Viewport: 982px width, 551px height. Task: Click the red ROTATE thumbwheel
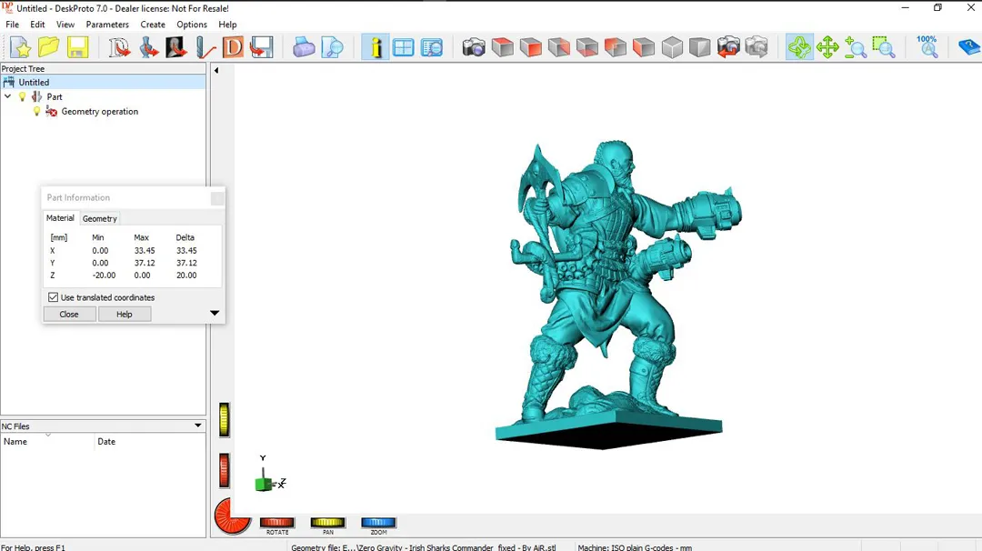pyautogui.click(x=276, y=522)
